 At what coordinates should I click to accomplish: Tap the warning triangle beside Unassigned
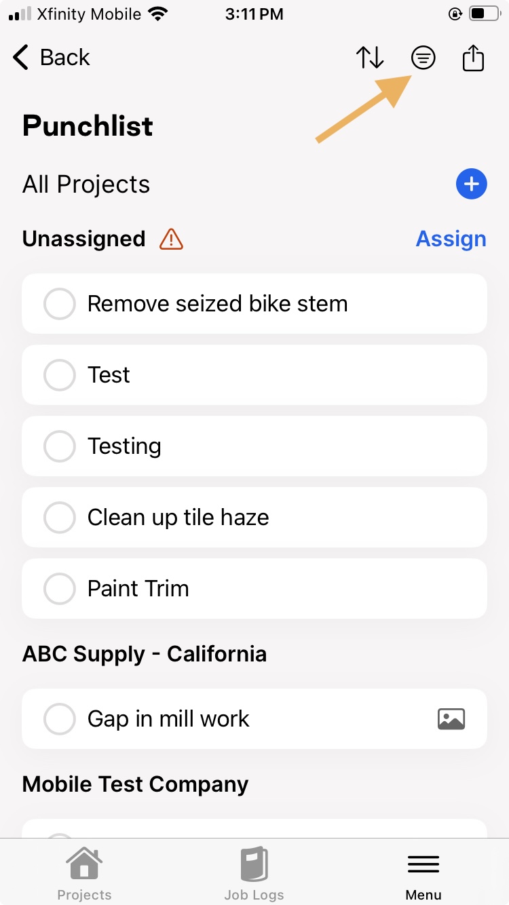pyautogui.click(x=171, y=239)
